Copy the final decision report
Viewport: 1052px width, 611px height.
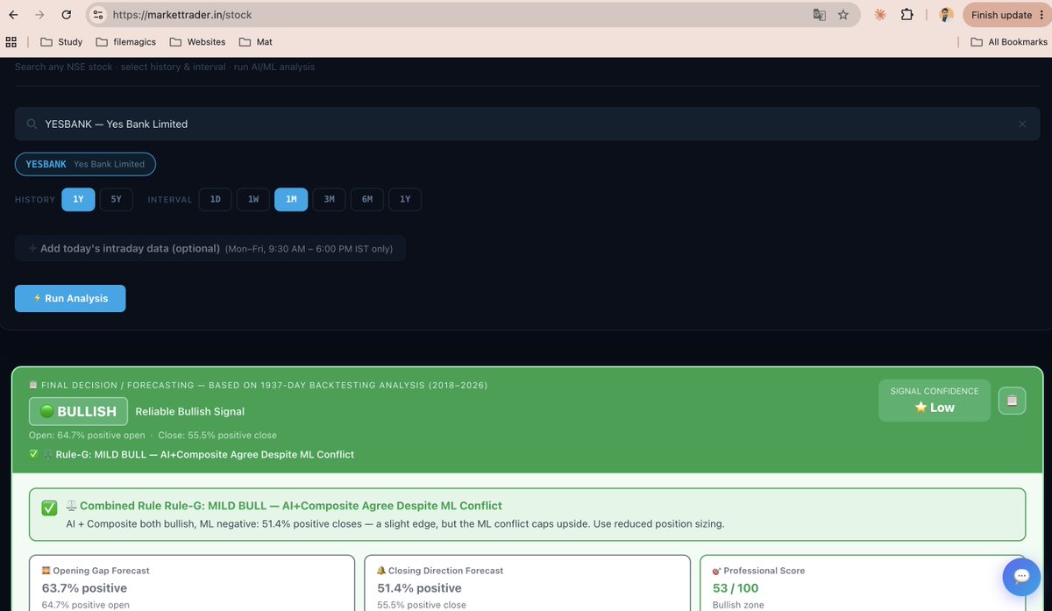point(1012,401)
